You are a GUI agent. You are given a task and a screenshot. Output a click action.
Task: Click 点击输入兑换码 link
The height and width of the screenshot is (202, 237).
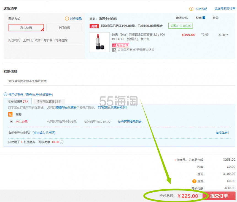click(44, 133)
